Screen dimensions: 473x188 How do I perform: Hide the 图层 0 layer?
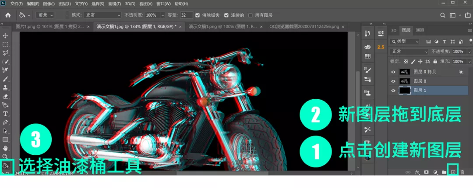click(393, 81)
